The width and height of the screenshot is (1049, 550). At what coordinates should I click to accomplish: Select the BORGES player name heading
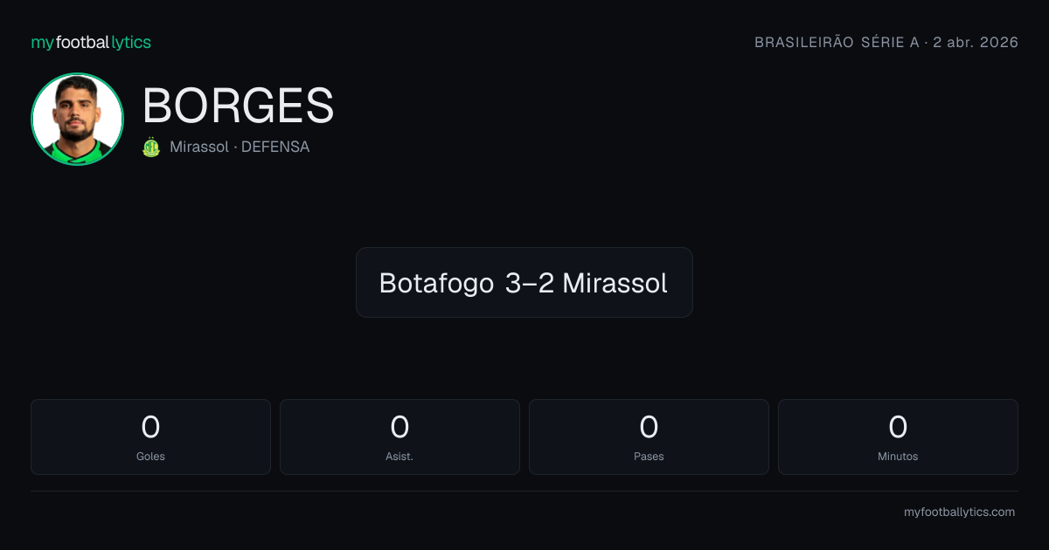pos(239,106)
